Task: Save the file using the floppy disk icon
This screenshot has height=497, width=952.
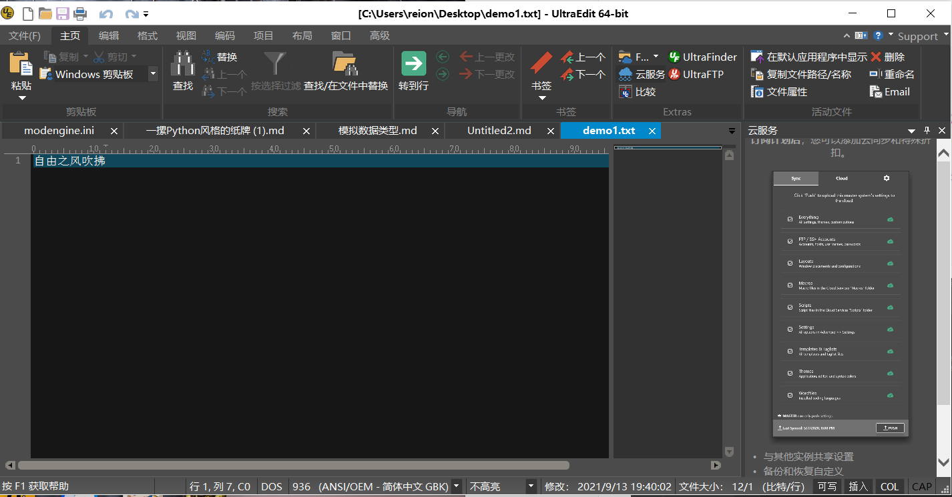Action: (63, 13)
